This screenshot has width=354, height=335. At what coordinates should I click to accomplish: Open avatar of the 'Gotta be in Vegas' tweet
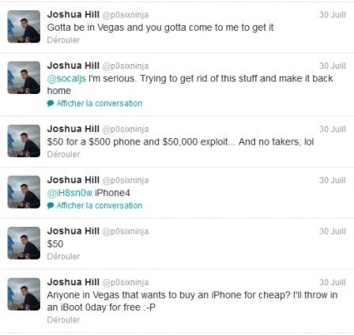[x=24, y=27]
